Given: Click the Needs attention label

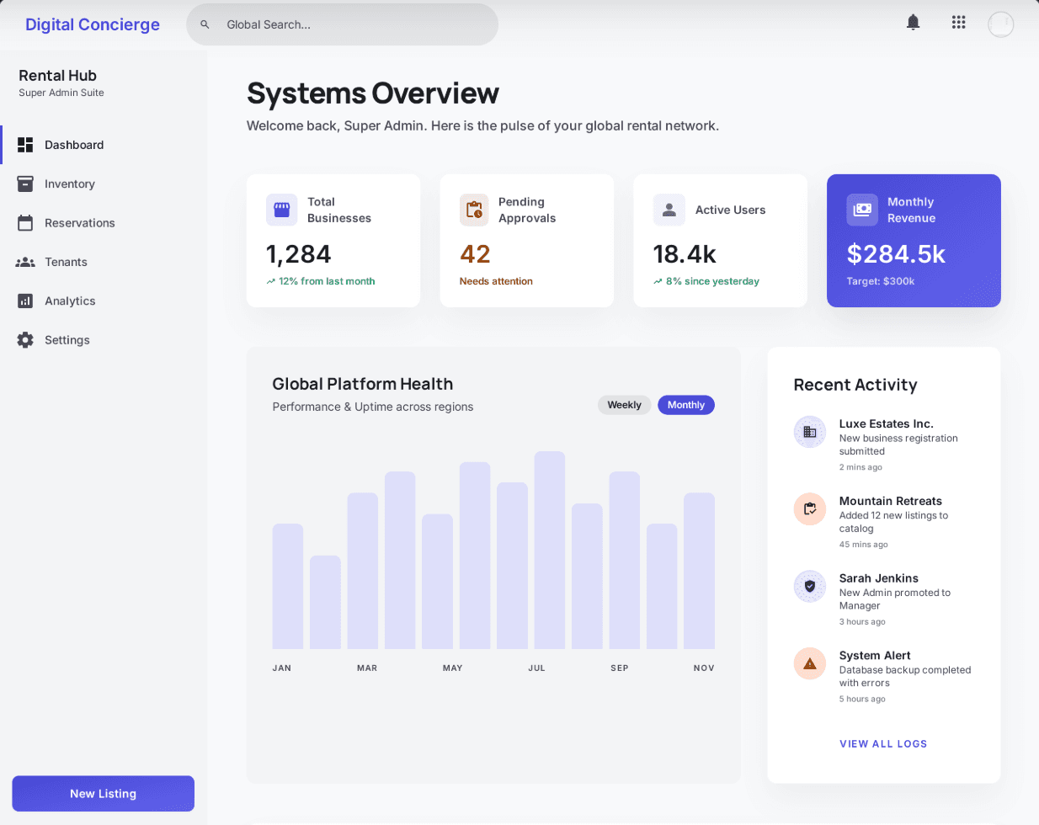Looking at the screenshot, I should point(496,281).
